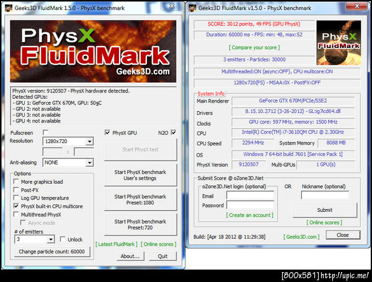This screenshot has width=372, height=282.
Task: Click Compare your score link
Action: point(254,48)
